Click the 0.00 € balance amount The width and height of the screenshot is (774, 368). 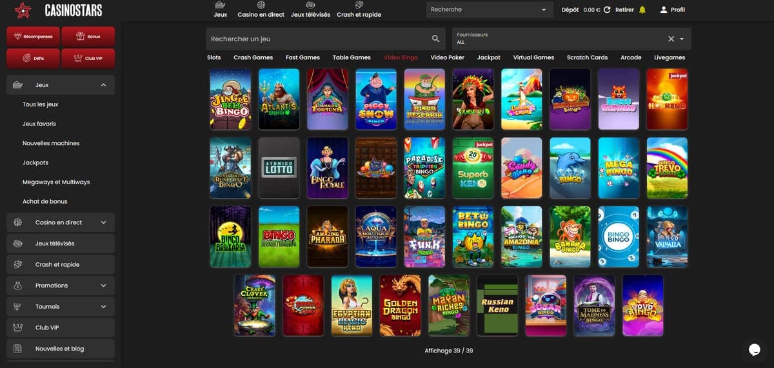[591, 10]
